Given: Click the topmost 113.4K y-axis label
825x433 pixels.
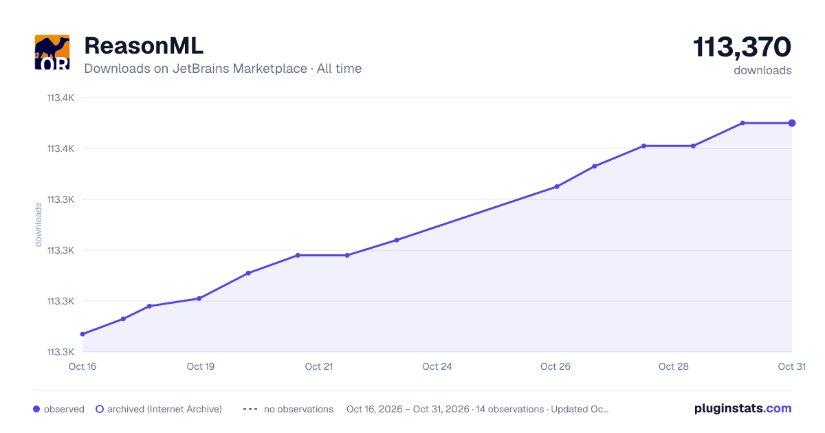Looking at the screenshot, I should [x=60, y=98].
